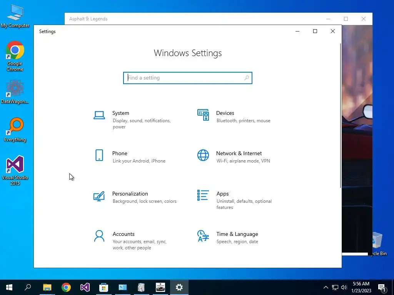
Task: Minimize the Settings window
Action: point(297,31)
